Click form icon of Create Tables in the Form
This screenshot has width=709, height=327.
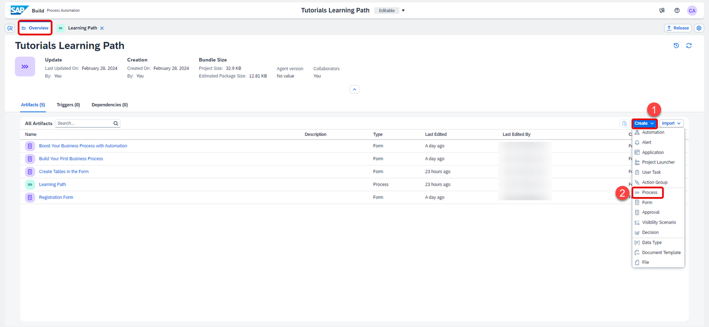(x=30, y=172)
